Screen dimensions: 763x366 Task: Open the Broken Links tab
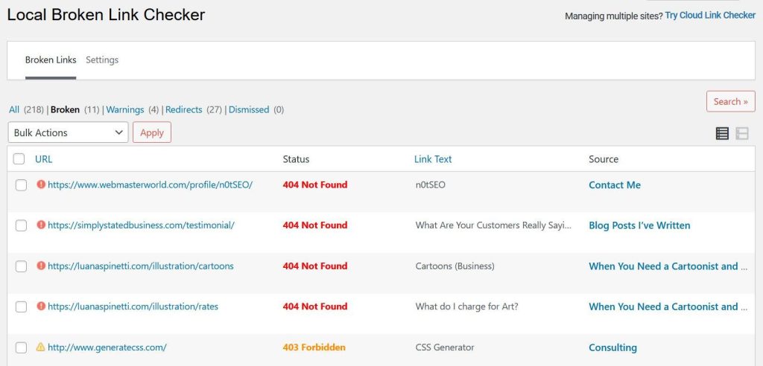pos(51,60)
